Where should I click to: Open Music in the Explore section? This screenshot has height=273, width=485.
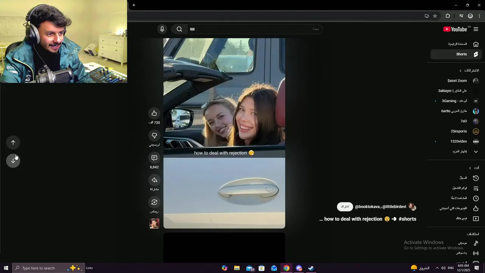pos(456,243)
